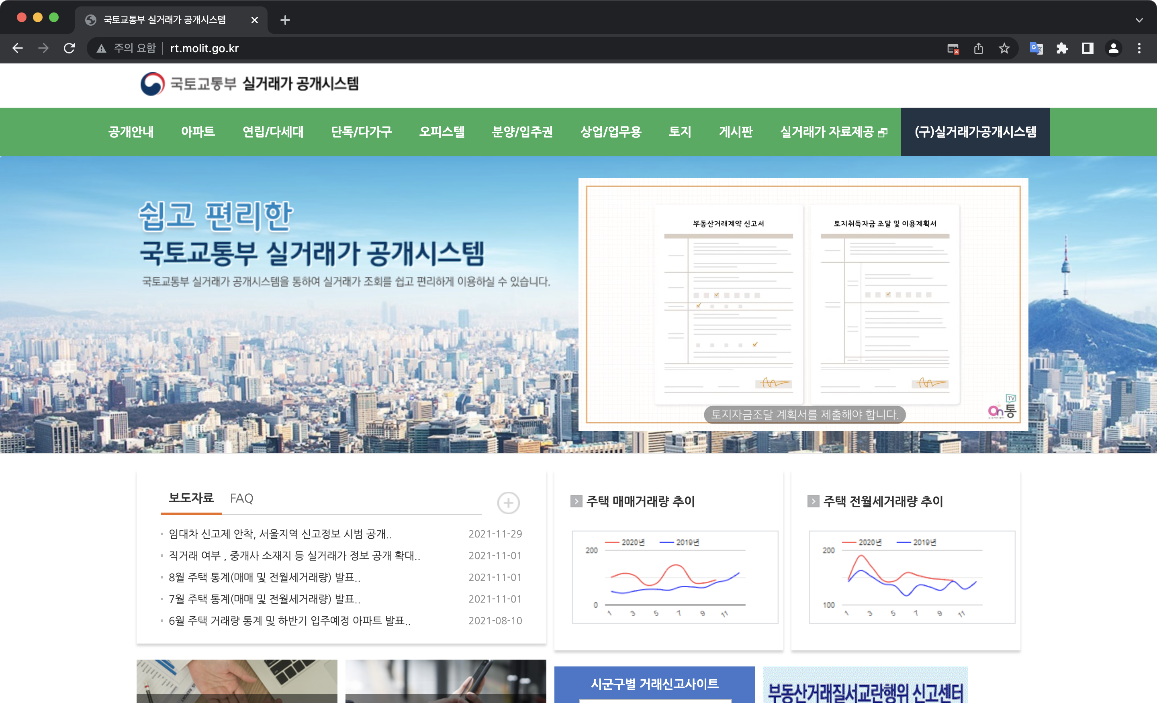
Task: Open Google Translate from the address bar icon
Action: point(1037,48)
